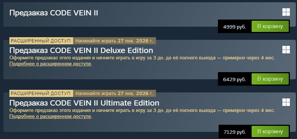Click the Ultimate Edition early access description text

pos(142,110)
